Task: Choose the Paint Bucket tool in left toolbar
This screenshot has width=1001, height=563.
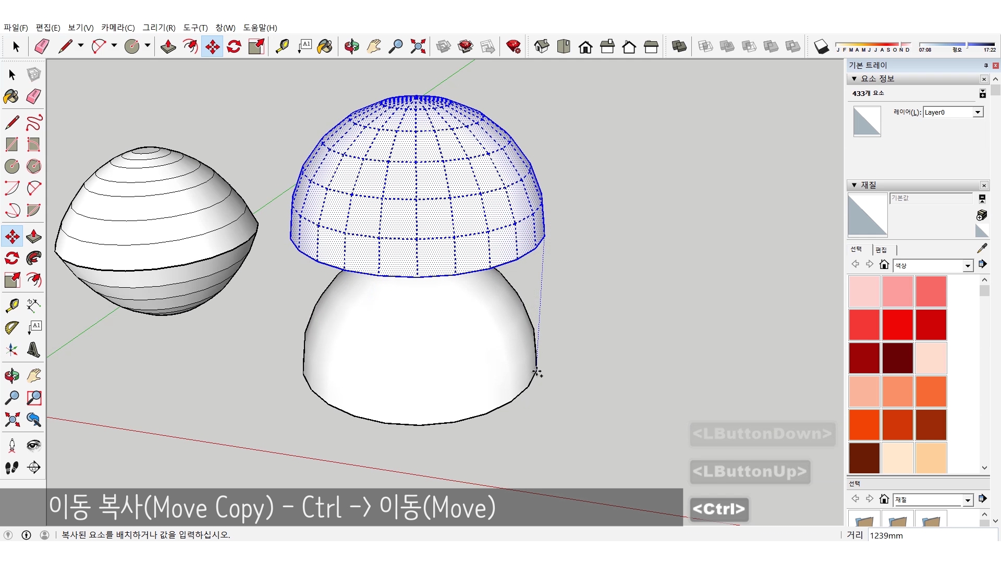Action: [11, 96]
